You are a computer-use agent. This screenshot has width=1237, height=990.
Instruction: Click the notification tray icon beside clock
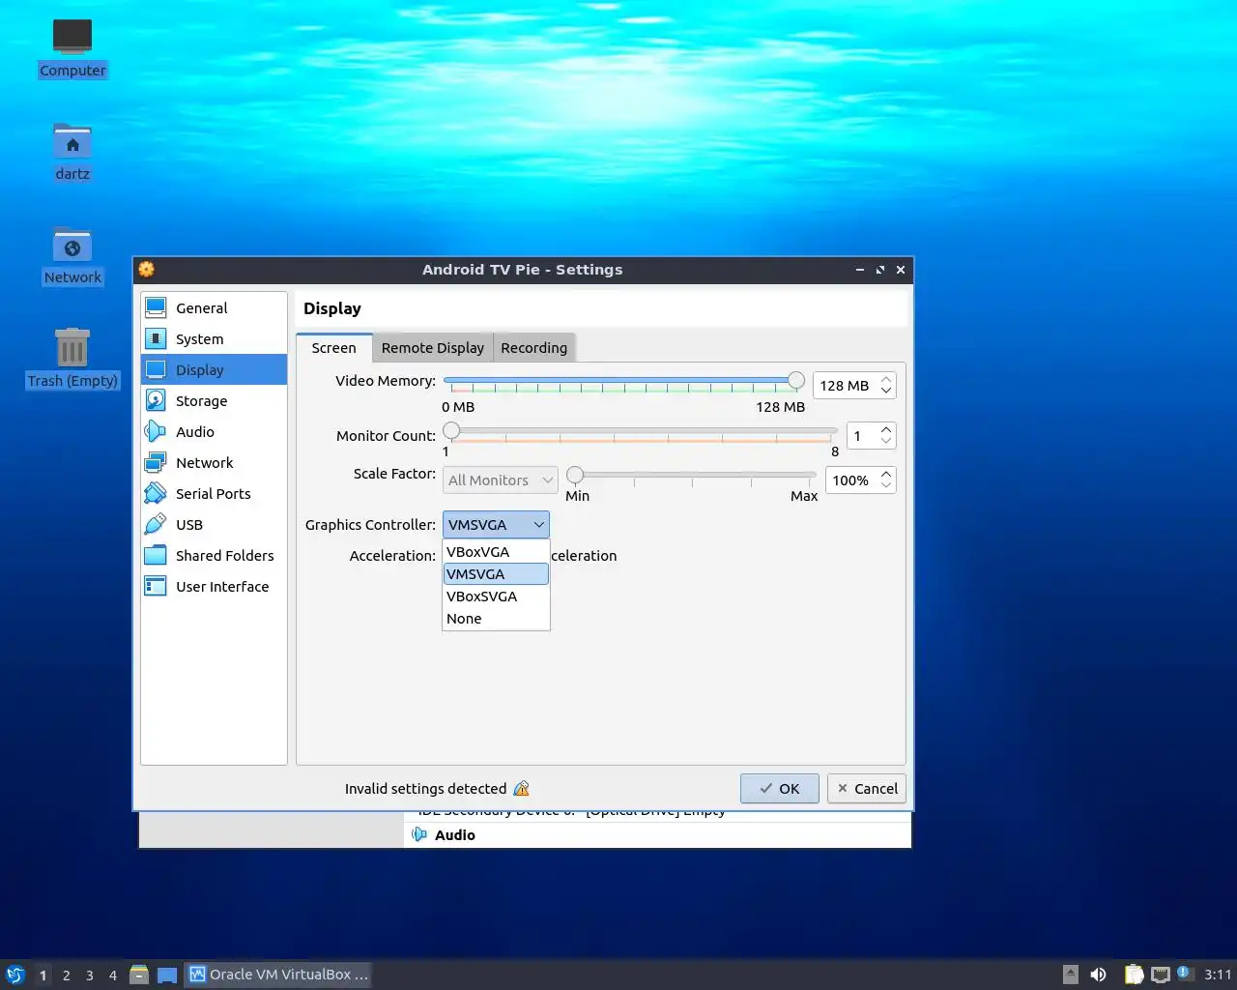point(1186,974)
